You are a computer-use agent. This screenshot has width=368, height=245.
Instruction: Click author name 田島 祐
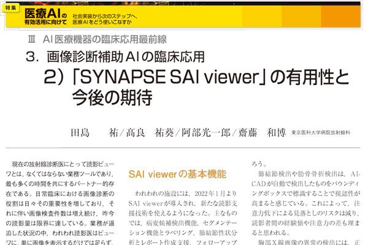94,133
